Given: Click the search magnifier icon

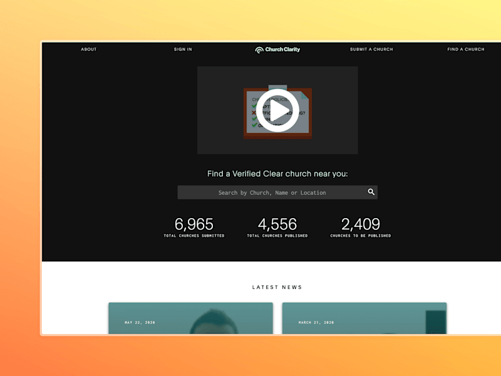Looking at the screenshot, I should point(371,192).
